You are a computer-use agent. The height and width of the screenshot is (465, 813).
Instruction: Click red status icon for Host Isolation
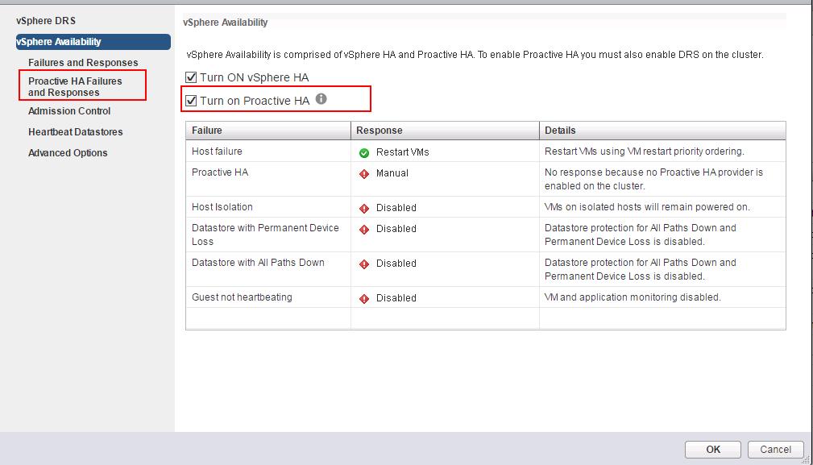(364, 208)
